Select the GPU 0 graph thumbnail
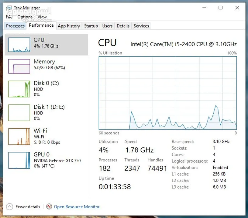Viewport: 248px width, 218px height. pos(19,160)
